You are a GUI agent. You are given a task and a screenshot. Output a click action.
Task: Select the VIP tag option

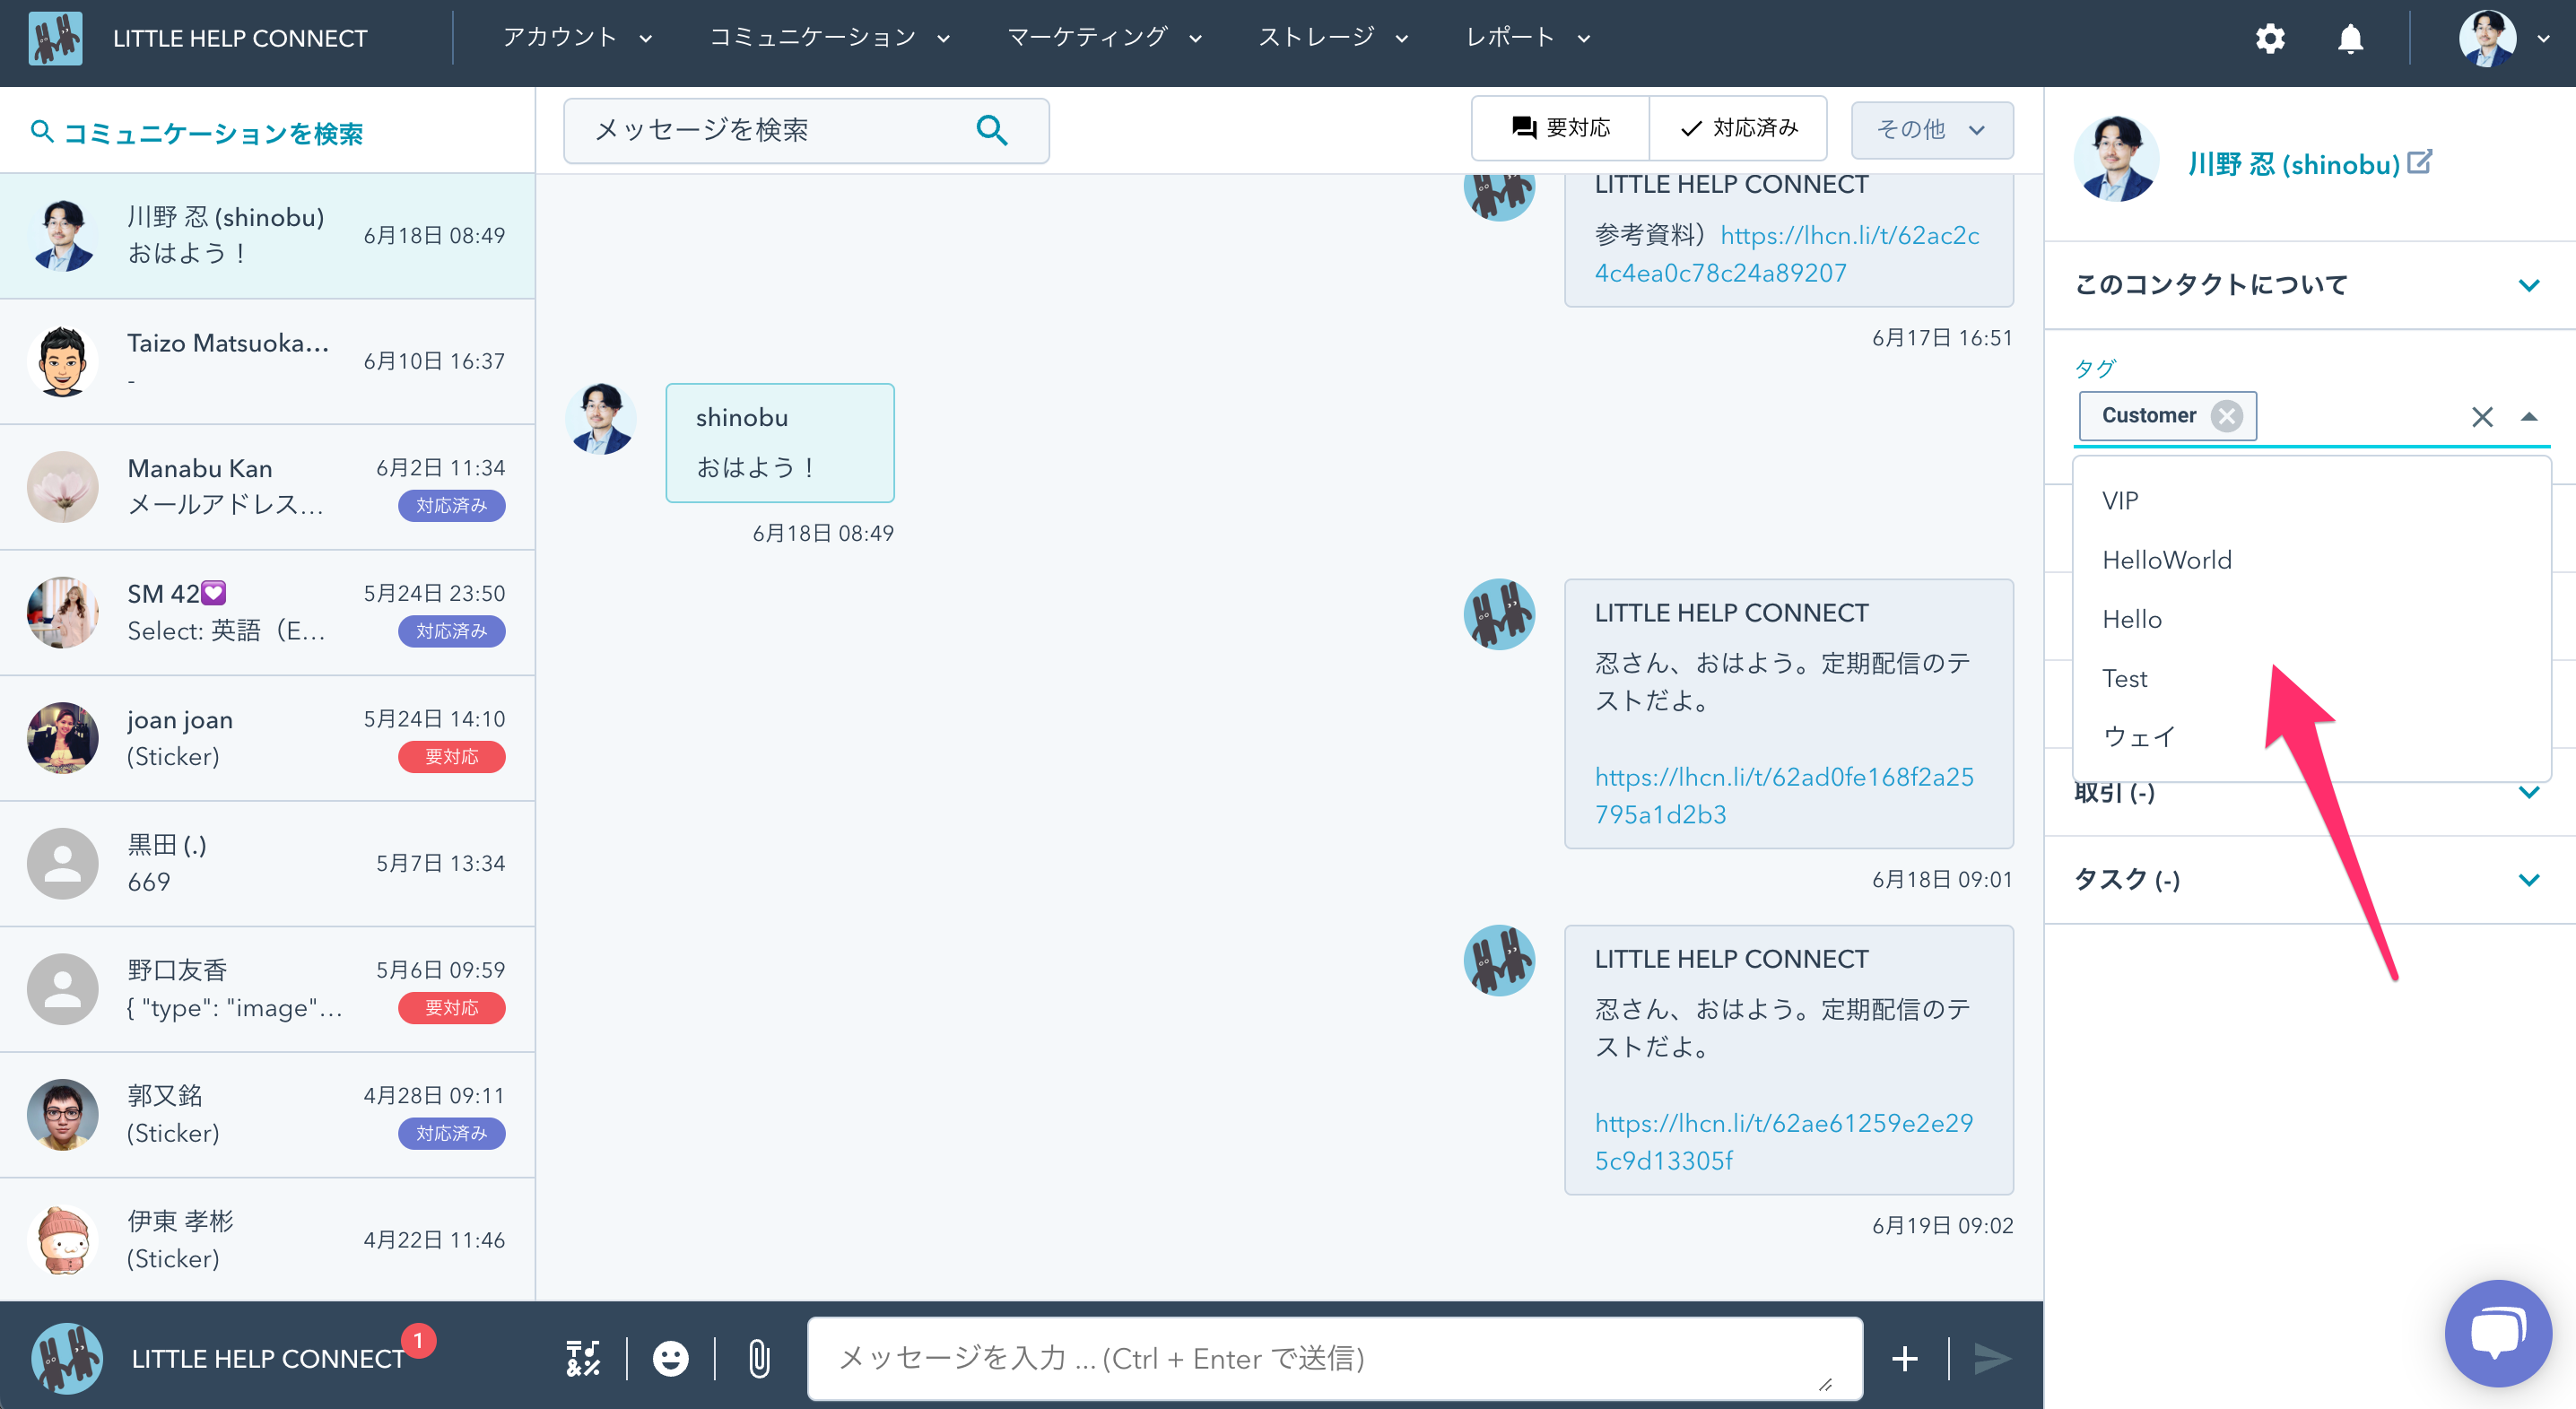2311,500
